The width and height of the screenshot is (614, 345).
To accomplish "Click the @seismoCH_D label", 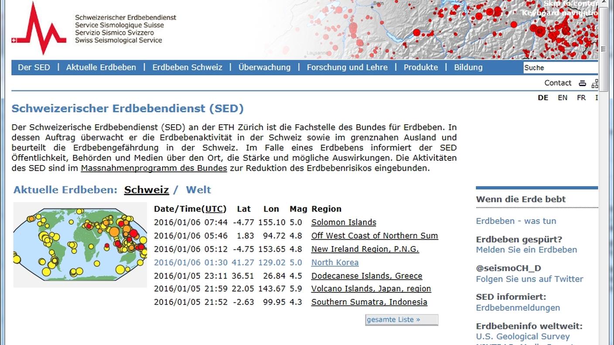I will tap(508, 268).
